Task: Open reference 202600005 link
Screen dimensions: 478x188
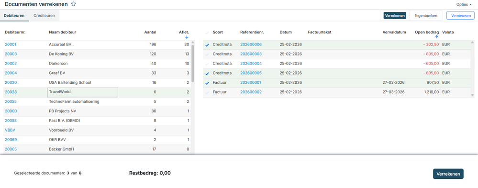Action: point(251,73)
